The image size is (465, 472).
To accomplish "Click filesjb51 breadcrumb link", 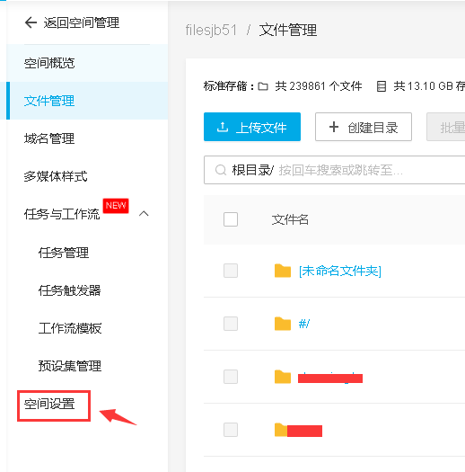I will [211, 30].
